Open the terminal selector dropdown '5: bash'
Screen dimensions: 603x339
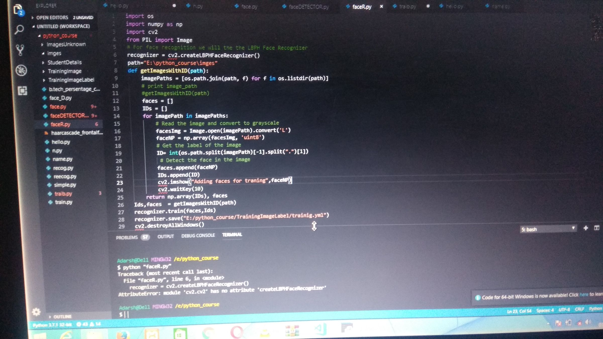point(548,229)
